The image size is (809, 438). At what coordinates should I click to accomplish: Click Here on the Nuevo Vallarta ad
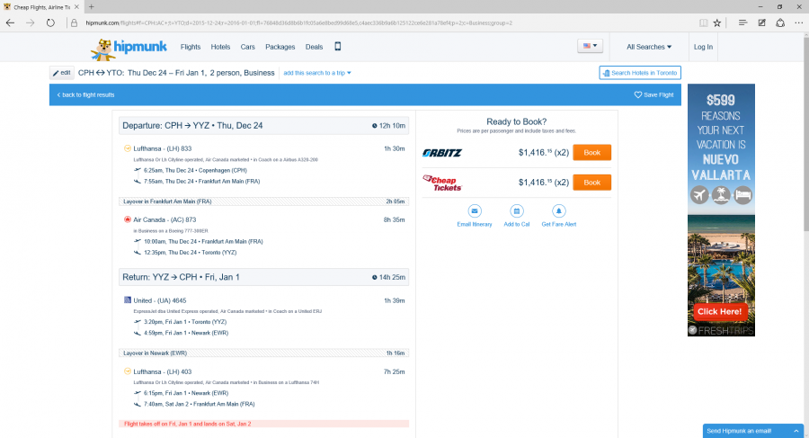pyautogui.click(x=719, y=311)
